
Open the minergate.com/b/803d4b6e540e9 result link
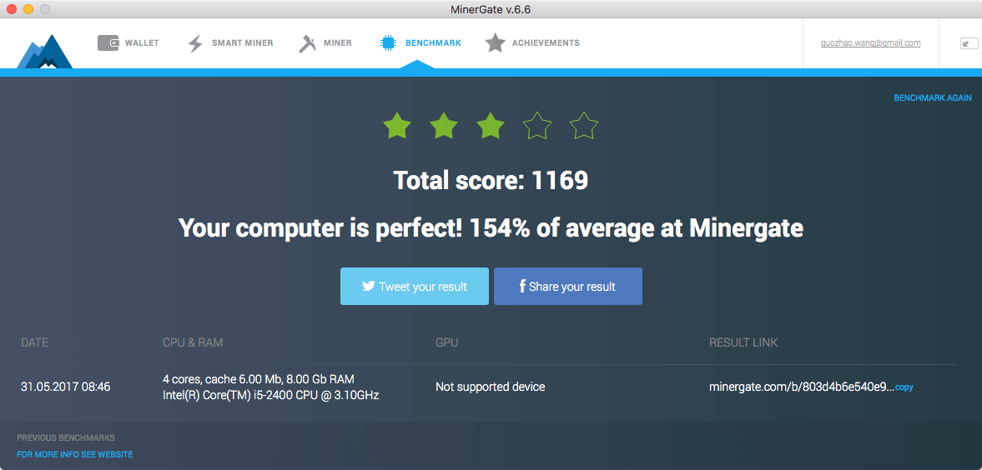(801, 387)
